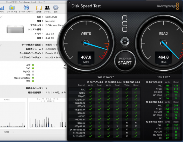Click the READ gauge speed readout 464.8

point(164,57)
